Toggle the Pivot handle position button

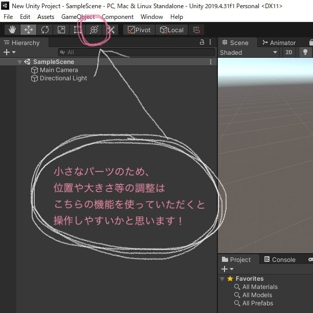click(139, 30)
